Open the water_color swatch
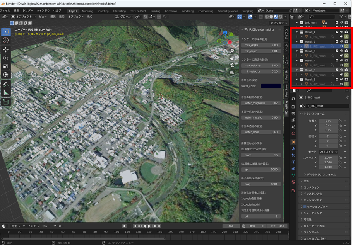The height and width of the screenshot is (245, 353). (271, 86)
